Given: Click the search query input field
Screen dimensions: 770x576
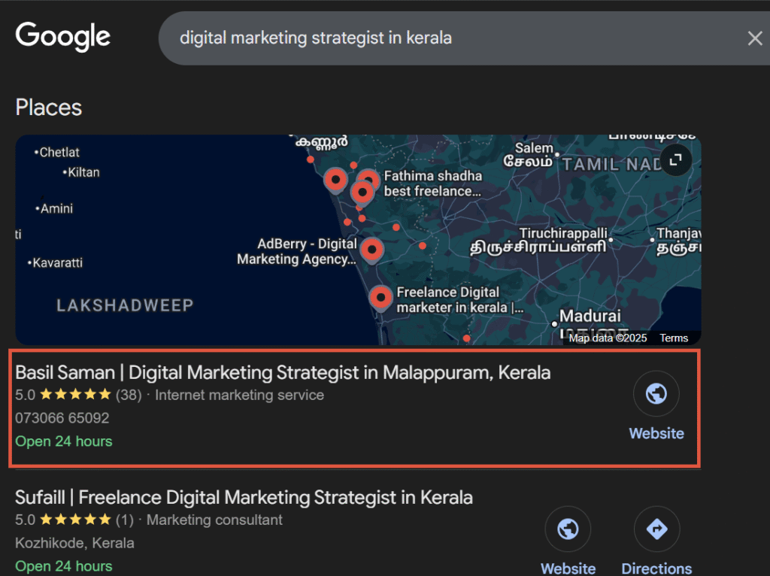Looking at the screenshot, I should 451,38.
